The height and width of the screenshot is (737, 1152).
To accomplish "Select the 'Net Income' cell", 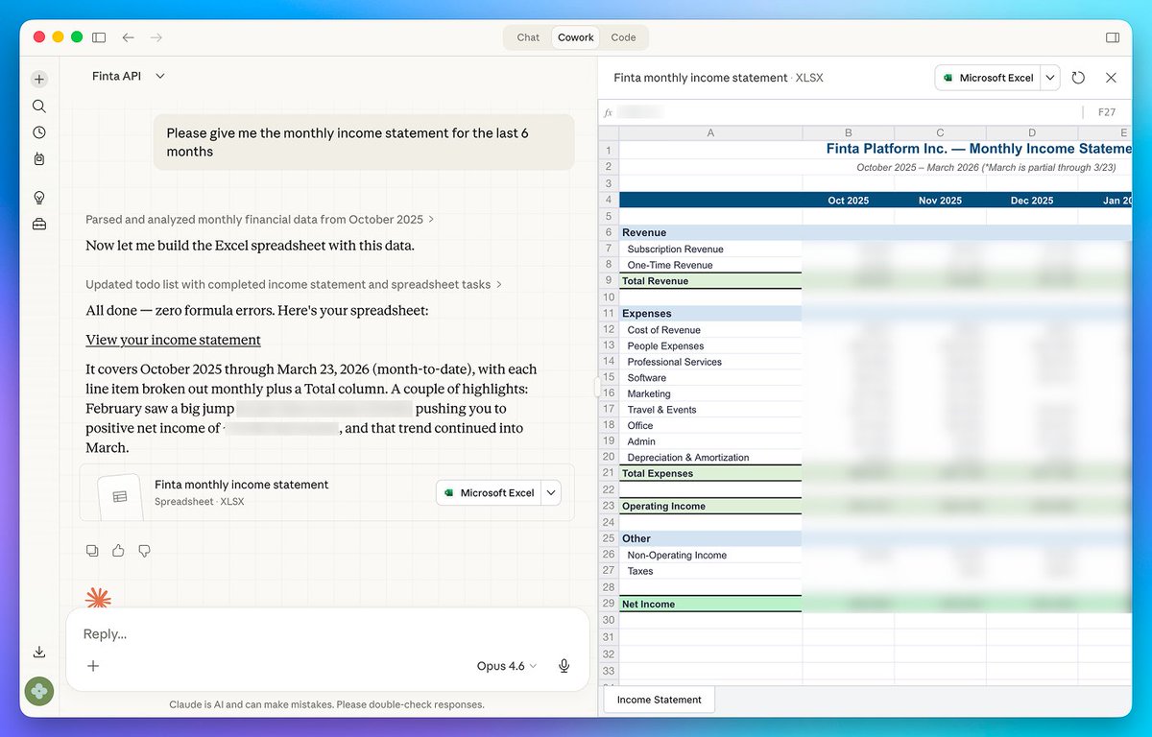I will 710,604.
